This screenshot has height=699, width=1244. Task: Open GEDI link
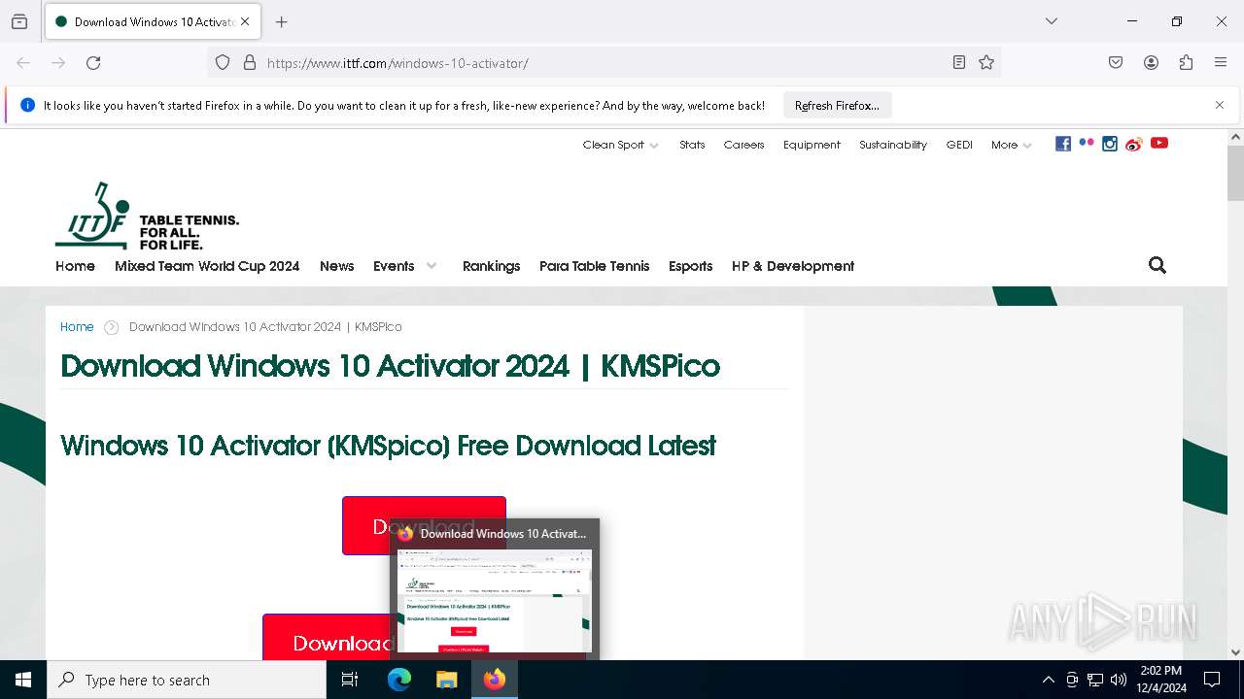click(x=959, y=145)
